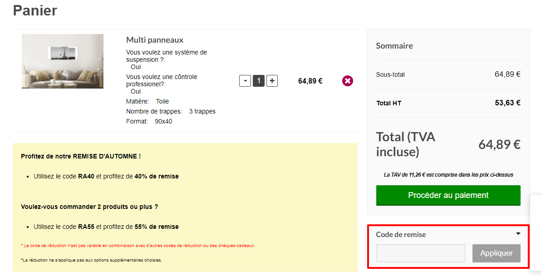Click the Panier page heading
Viewport: 541px width, 277px height.
35,10
